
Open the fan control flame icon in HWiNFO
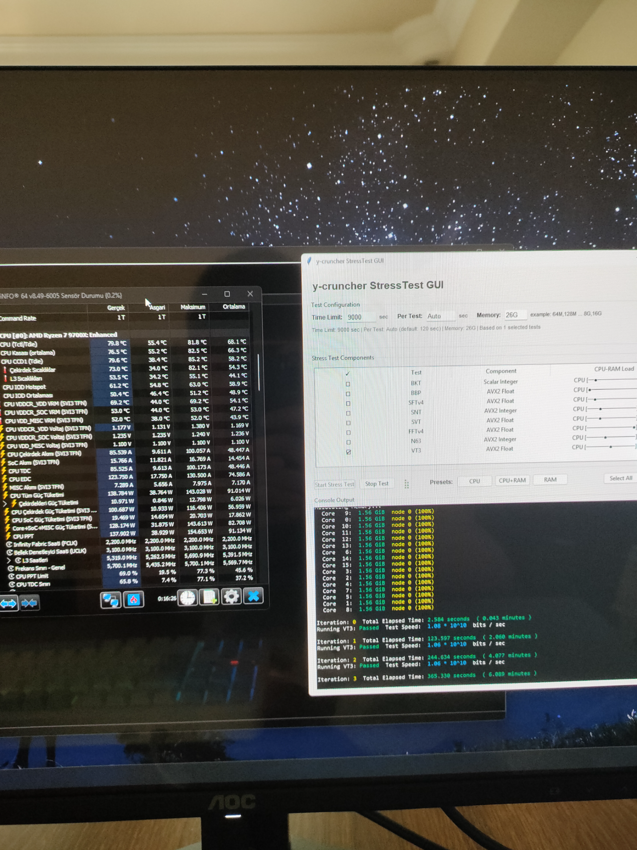pos(134,600)
